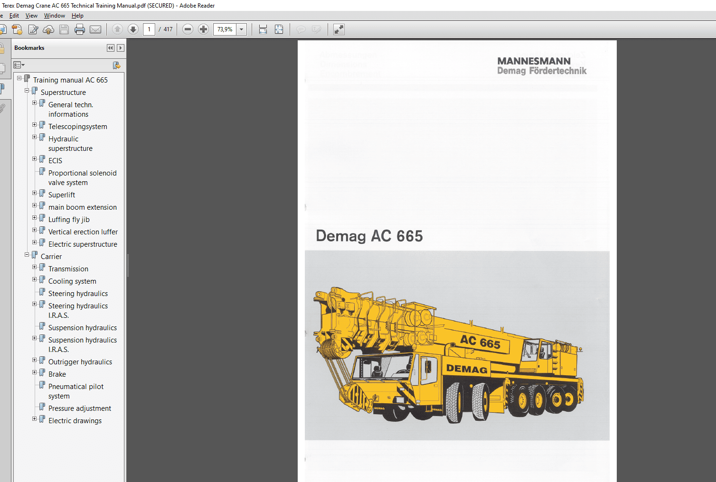
Task: Select the Print icon in the toolbar
Action: [80, 29]
